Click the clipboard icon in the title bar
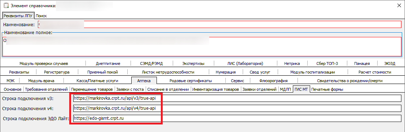The width and height of the screenshot is (405, 132). pos(6,6)
